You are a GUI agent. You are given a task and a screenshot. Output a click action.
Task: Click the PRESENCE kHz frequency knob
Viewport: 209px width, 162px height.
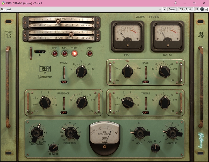click(x=45, y=103)
